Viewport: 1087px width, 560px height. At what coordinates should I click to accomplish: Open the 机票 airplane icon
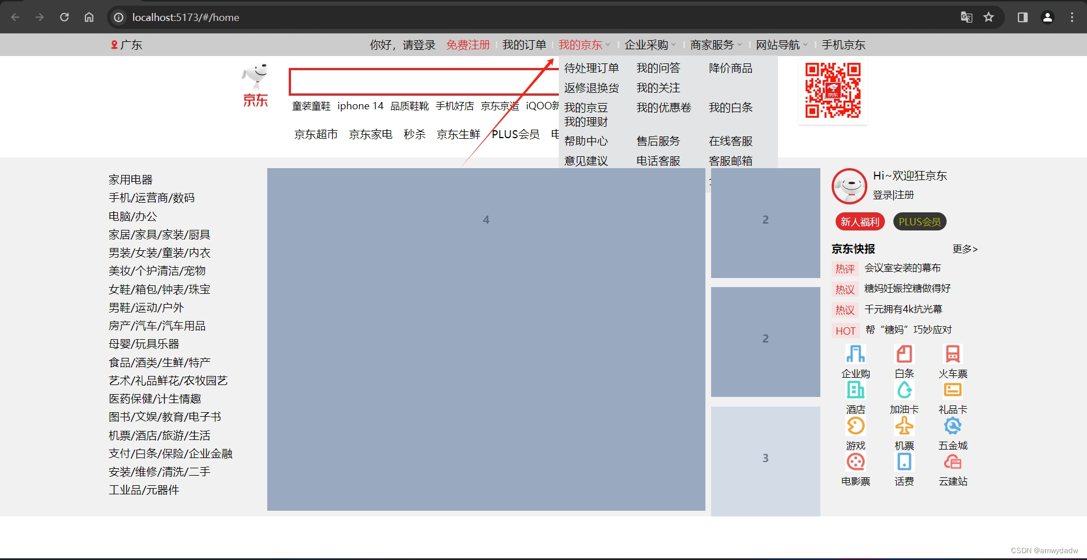[904, 426]
